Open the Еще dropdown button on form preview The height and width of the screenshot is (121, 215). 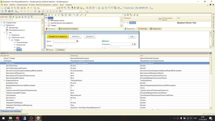[132, 37]
